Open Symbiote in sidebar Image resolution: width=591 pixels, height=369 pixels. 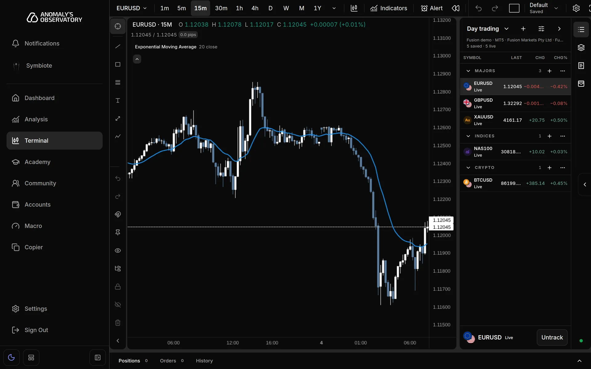tap(54, 65)
